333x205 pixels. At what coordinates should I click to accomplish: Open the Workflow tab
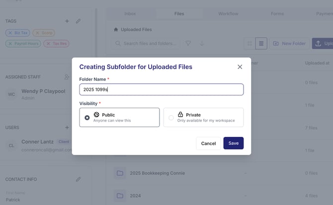click(x=228, y=14)
